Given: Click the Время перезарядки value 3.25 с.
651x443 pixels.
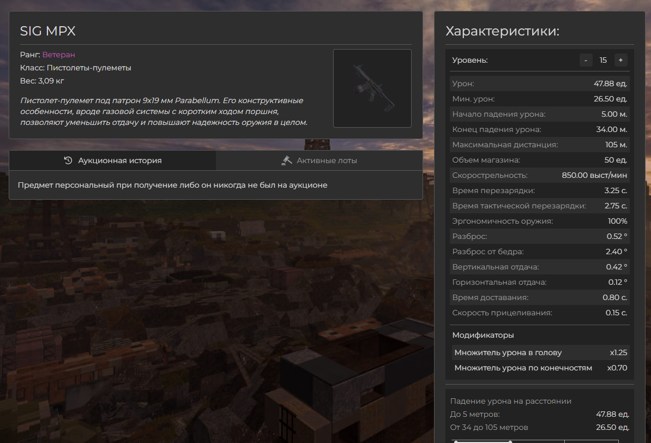Looking at the screenshot, I should 616,191.
